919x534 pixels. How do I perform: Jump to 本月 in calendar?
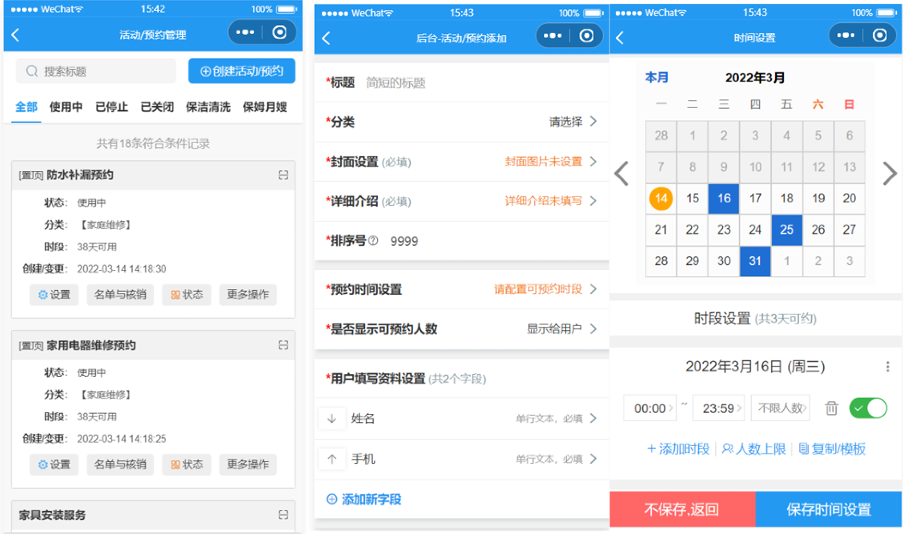tap(656, 78)
